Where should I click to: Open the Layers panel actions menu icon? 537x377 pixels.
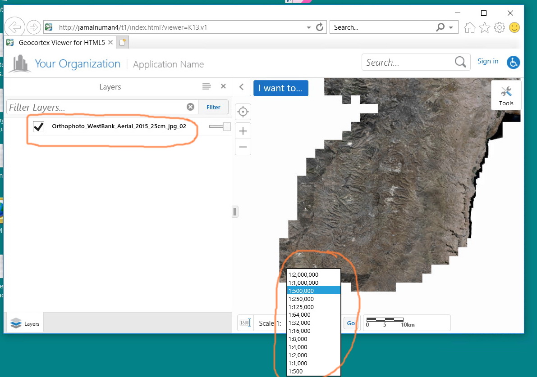tap(206, 86)
